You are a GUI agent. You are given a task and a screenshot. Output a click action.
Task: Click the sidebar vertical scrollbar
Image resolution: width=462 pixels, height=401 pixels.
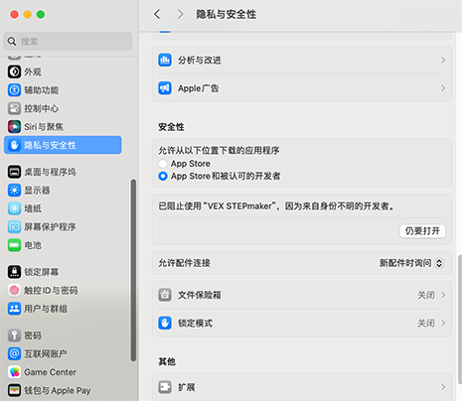pyautogui.click(x=133, y=270)
